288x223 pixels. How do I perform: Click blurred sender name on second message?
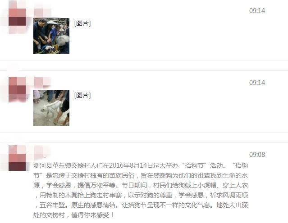tap(43, 81)
